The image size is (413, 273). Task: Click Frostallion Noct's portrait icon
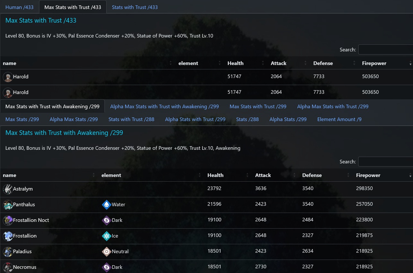[8, 220]
